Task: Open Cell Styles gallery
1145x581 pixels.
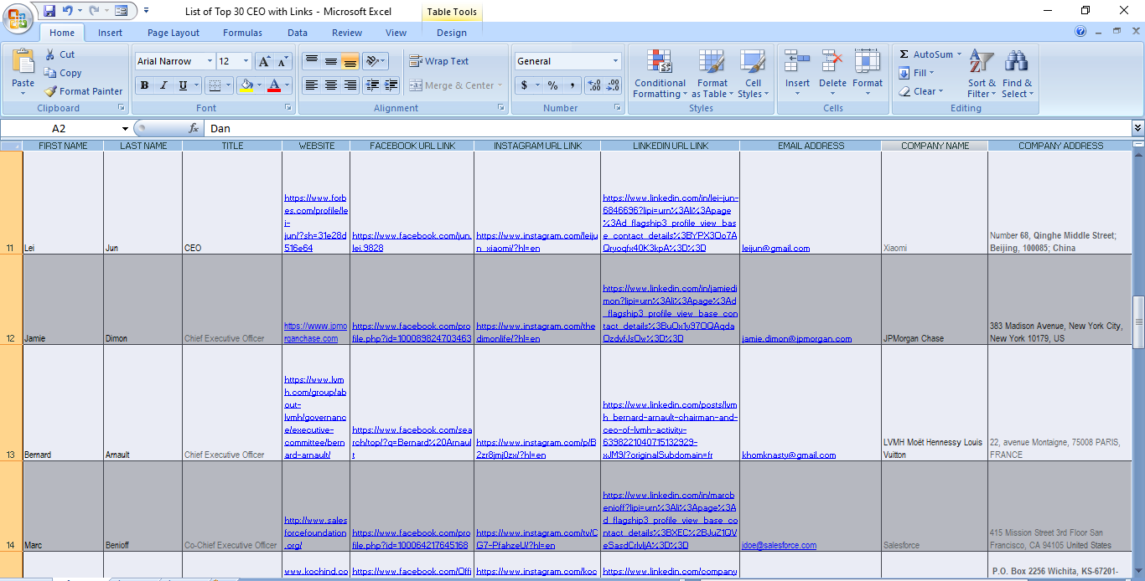Action: [x=753, y=74]
